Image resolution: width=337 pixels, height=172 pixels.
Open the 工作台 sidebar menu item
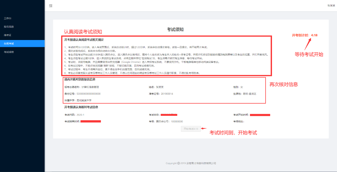[8, 18]
